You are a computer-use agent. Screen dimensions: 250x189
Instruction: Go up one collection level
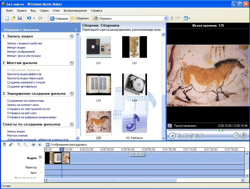[x=172, y=18]
